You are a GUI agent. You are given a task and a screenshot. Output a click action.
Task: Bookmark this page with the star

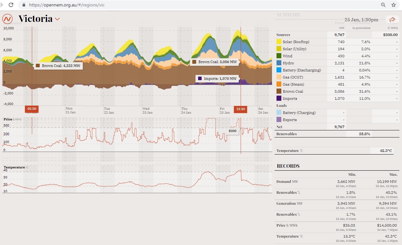394,5
